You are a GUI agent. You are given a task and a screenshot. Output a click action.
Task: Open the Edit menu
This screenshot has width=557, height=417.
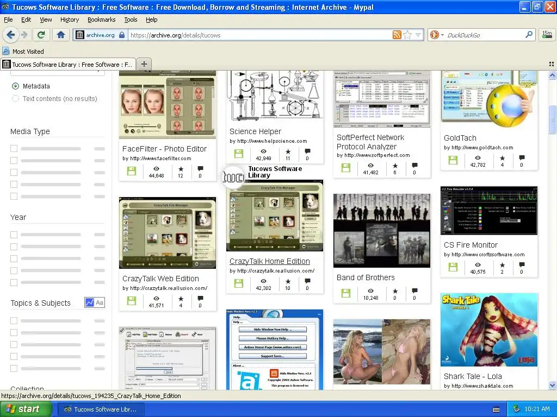(x=26, y=20)
